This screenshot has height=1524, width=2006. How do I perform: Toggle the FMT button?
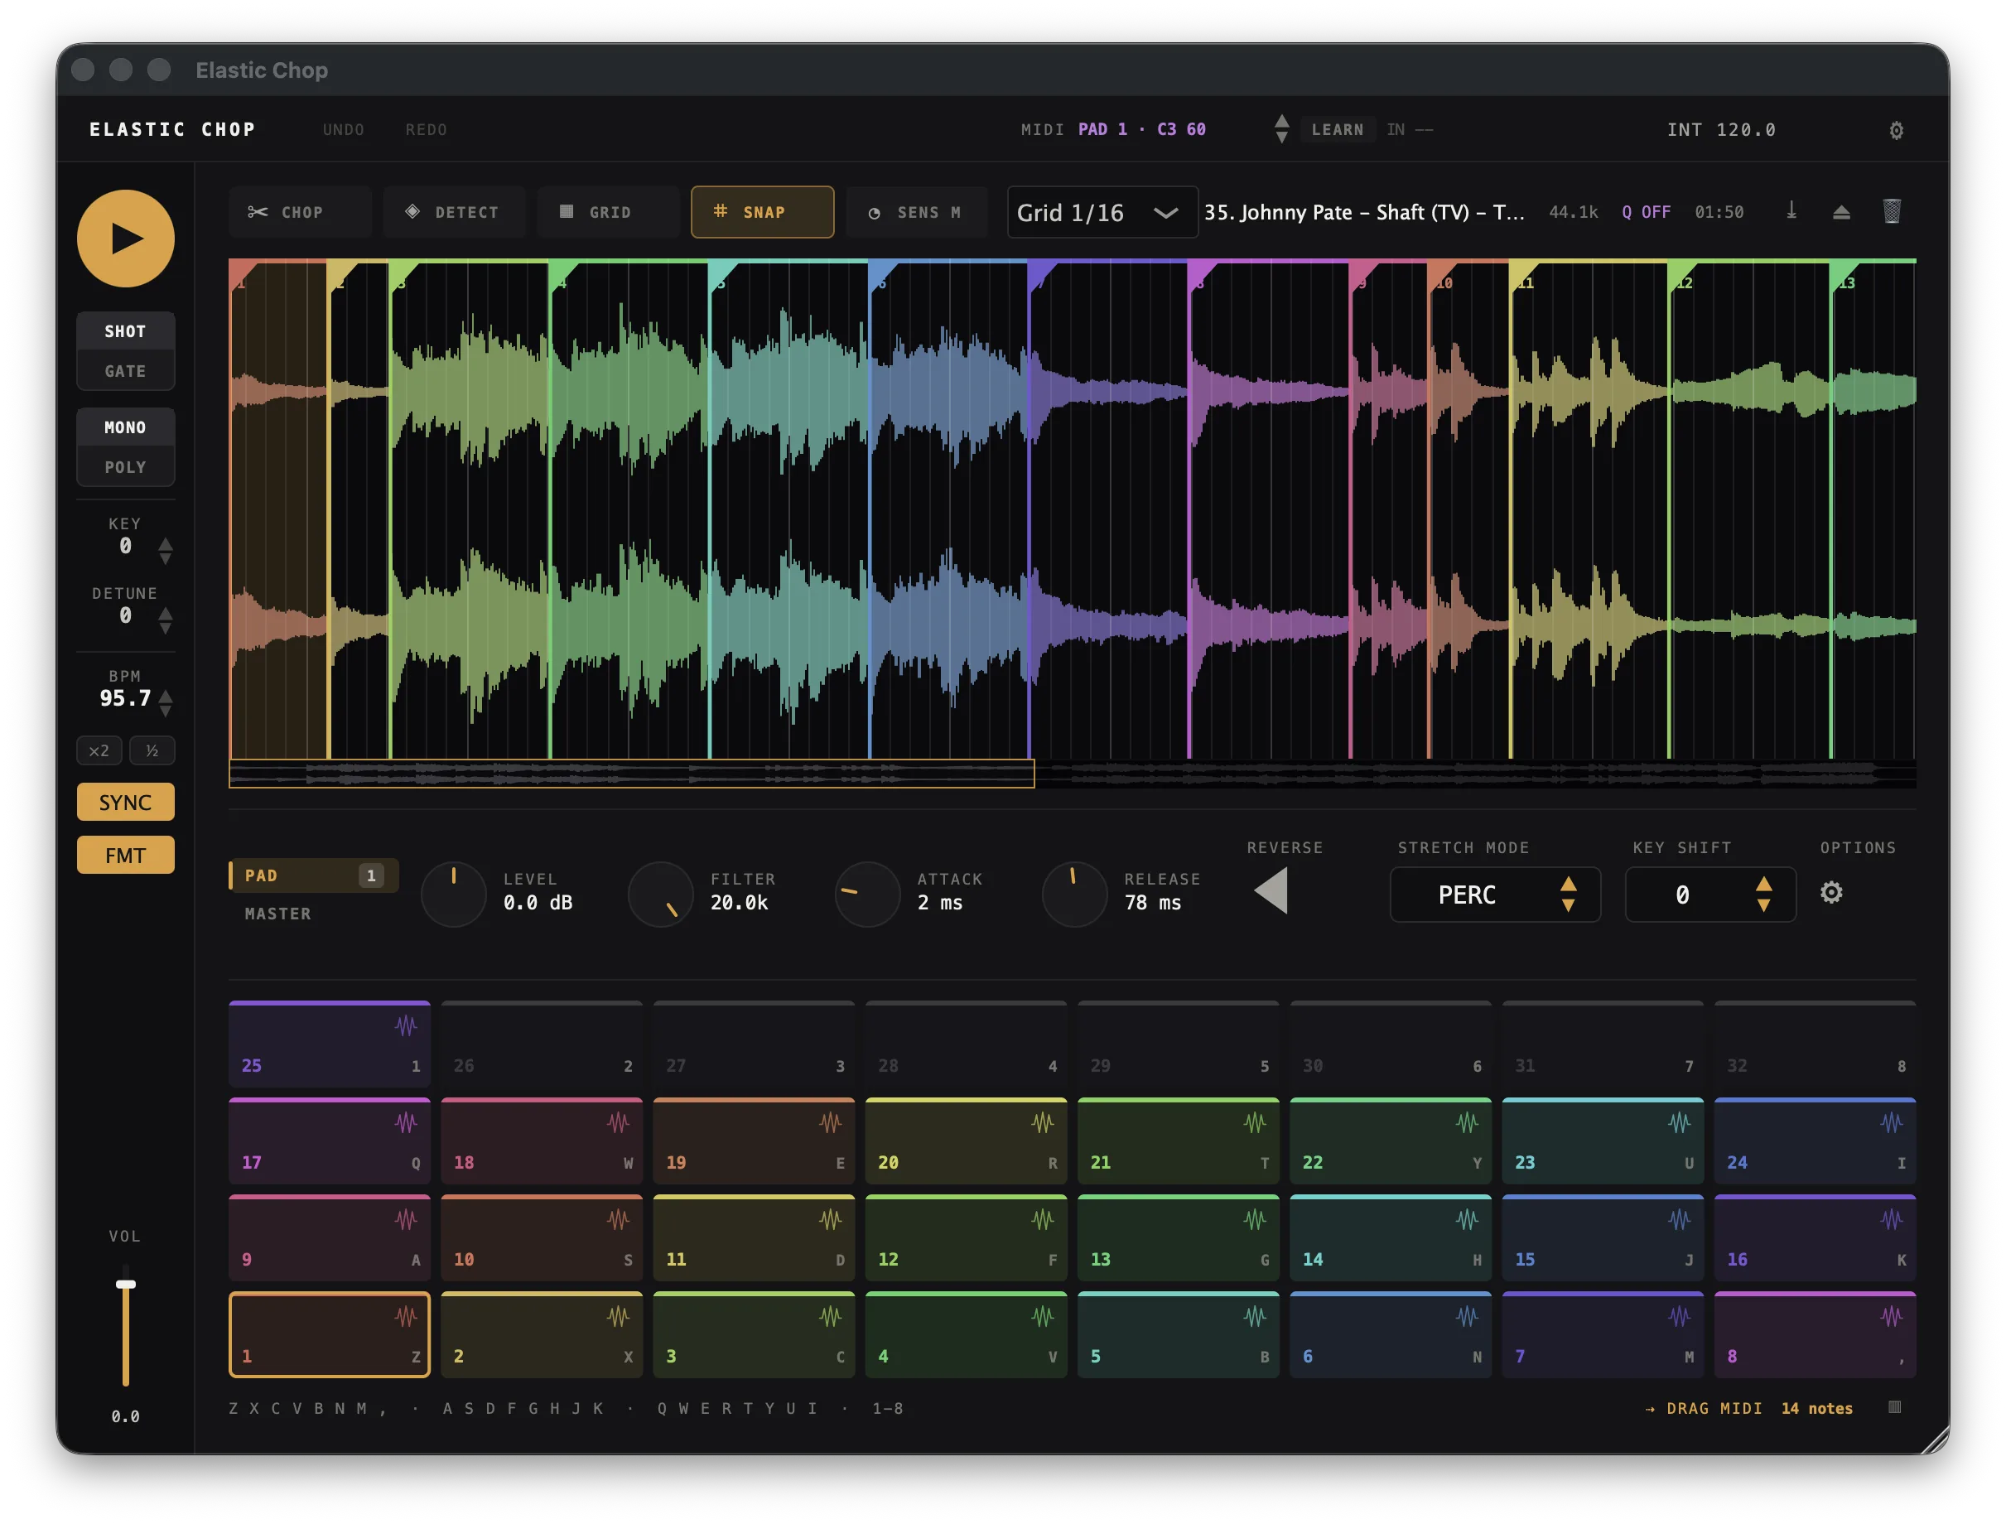tap(125, 855)
